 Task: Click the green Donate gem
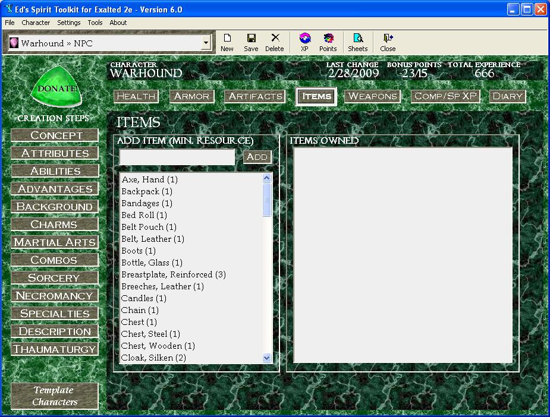57,87
